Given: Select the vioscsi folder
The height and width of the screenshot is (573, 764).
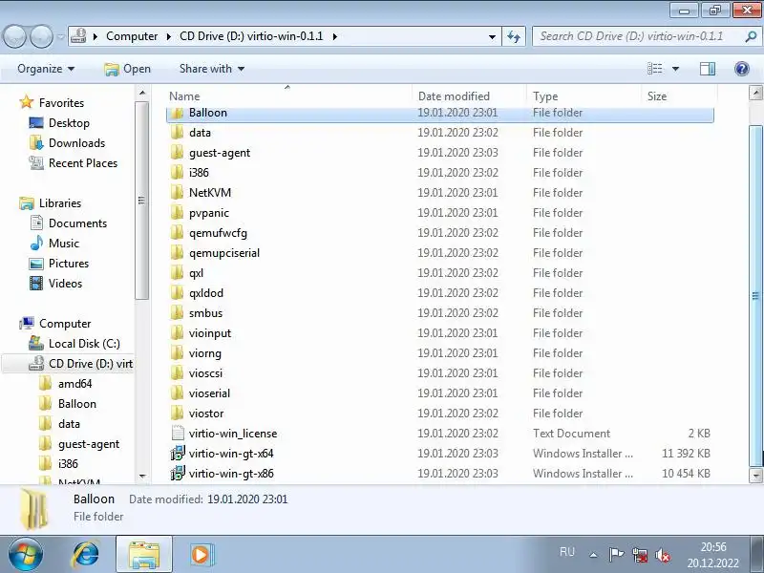Looking at the screenshot, I should pyautogui.click(x=440, y=373).
